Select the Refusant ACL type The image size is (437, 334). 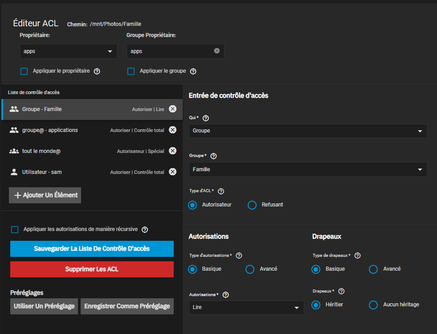[252, 205]
